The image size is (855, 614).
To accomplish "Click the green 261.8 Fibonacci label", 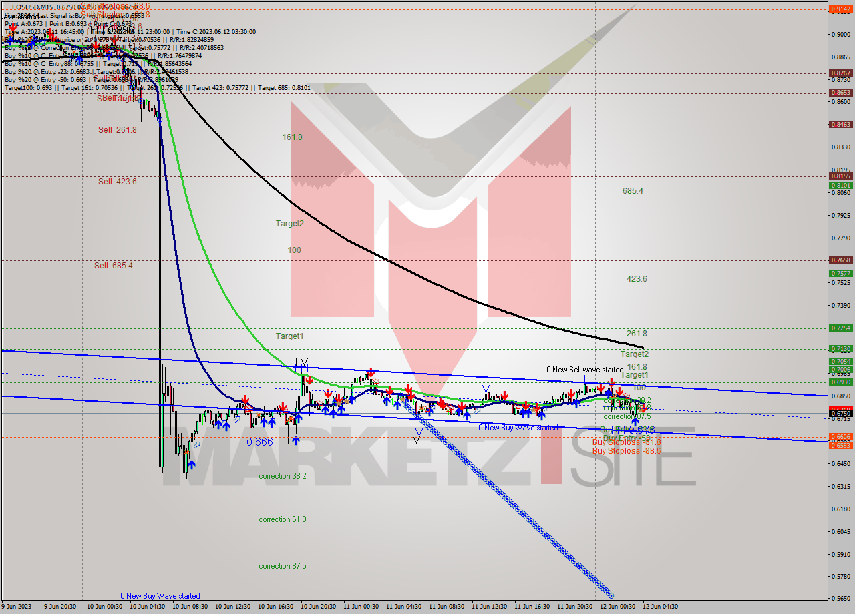I will (637, 334).
